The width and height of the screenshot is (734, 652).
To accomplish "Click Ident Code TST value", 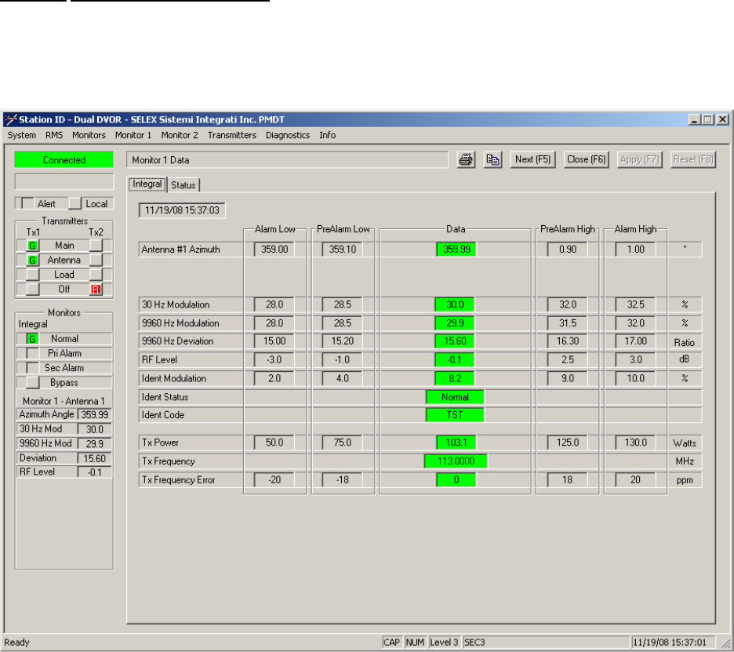I will 455,415.
